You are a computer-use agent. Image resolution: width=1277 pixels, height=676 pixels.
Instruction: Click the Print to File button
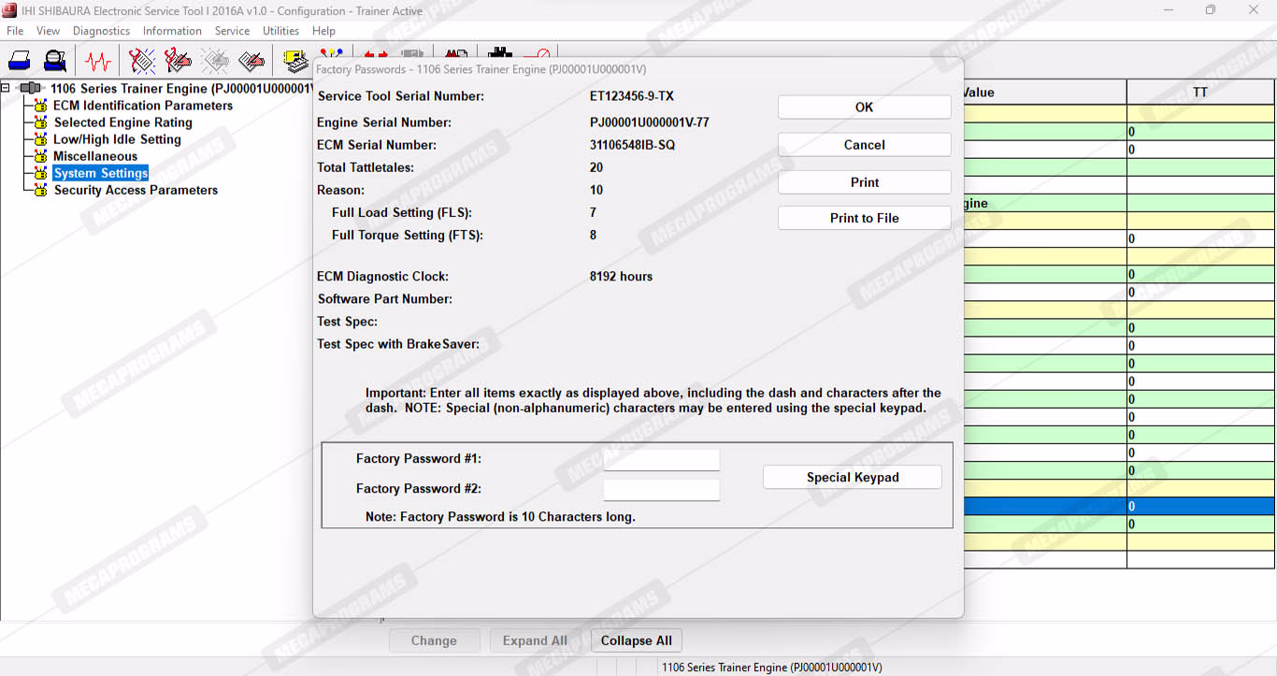[x=864, y=218]
